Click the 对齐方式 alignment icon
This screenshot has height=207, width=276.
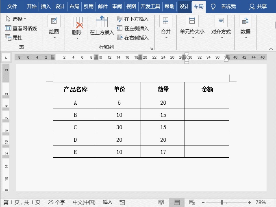[221, 21]
